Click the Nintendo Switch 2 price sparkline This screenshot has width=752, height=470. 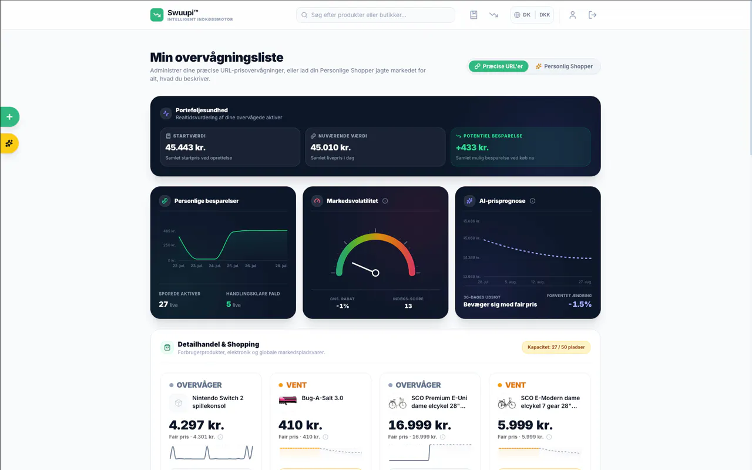211,452
